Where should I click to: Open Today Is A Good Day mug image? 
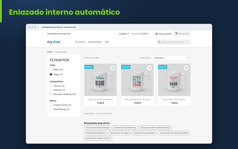coord(174,80)
